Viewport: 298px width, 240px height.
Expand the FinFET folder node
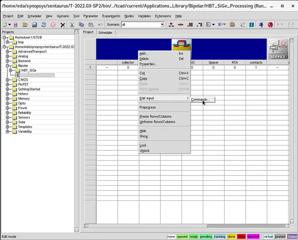7,85
